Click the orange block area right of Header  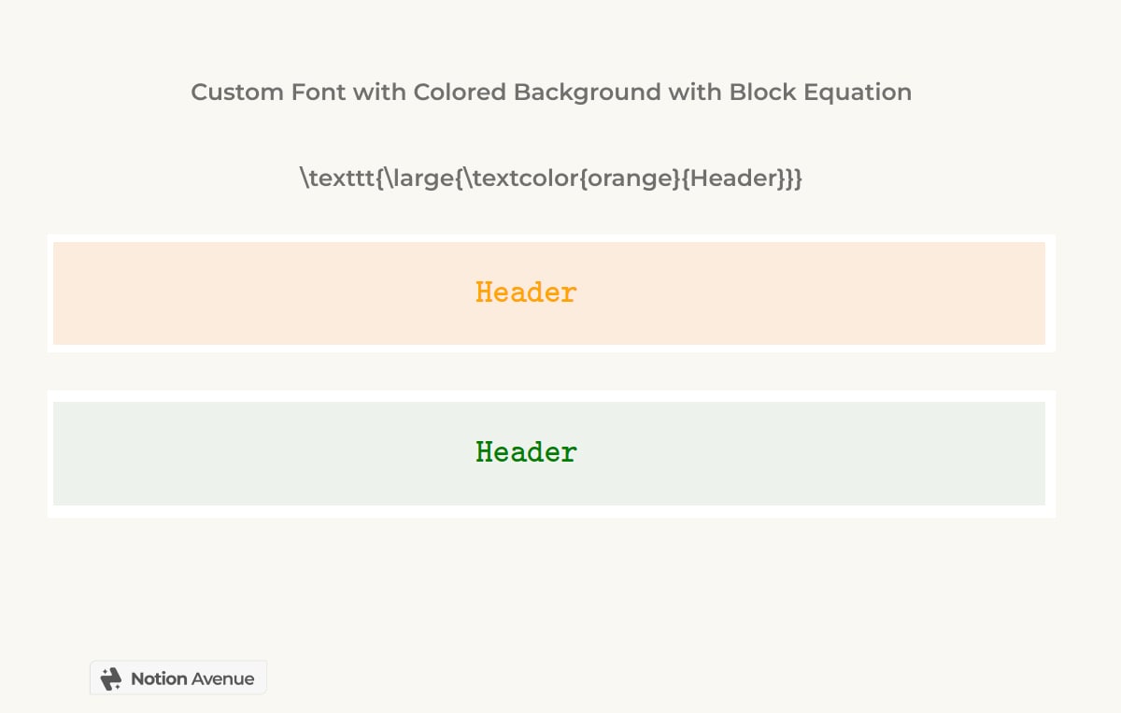coord(813,293)
